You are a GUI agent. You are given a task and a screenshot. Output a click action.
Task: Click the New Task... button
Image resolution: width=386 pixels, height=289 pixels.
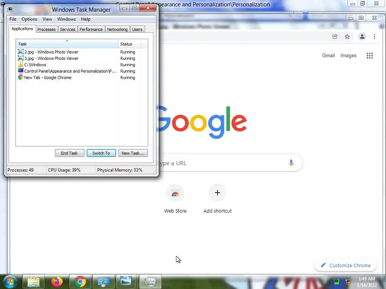(x=133, y=153)
